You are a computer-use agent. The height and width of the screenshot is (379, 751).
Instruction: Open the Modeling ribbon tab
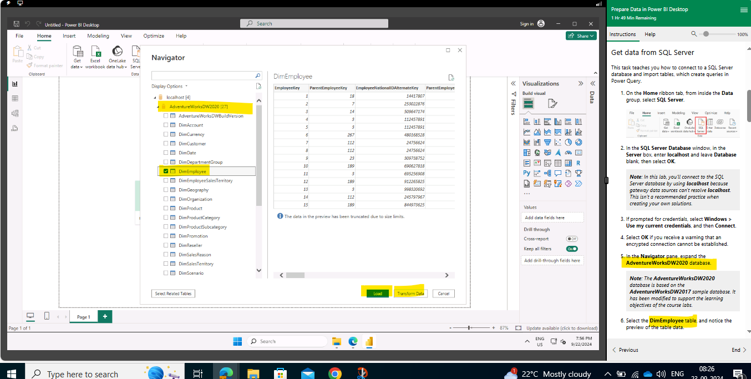click(98, 36)
